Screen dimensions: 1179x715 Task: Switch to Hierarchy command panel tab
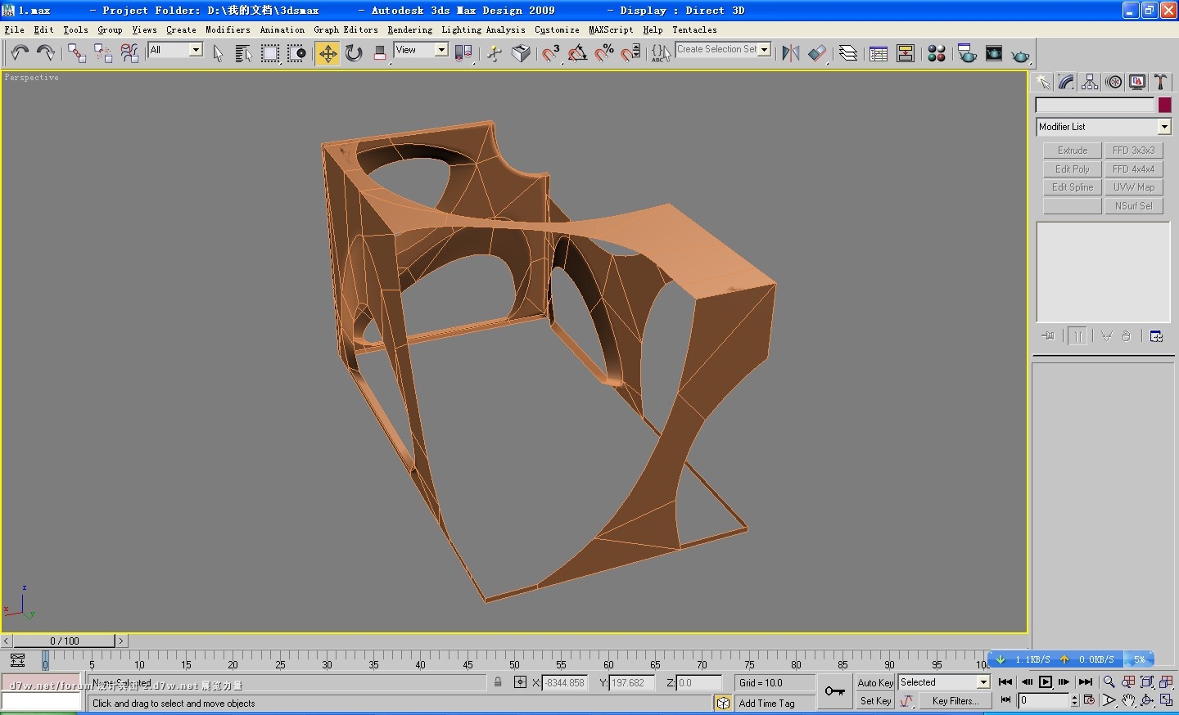pyautogui.click(x=1090, y=82)
